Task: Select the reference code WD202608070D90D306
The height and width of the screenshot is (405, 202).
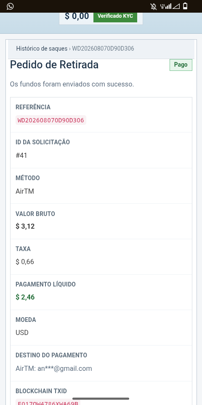Action: 51,120
